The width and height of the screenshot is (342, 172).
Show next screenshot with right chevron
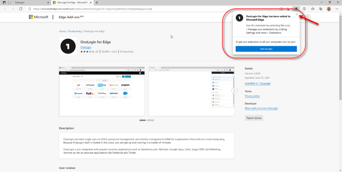(234, 91)
